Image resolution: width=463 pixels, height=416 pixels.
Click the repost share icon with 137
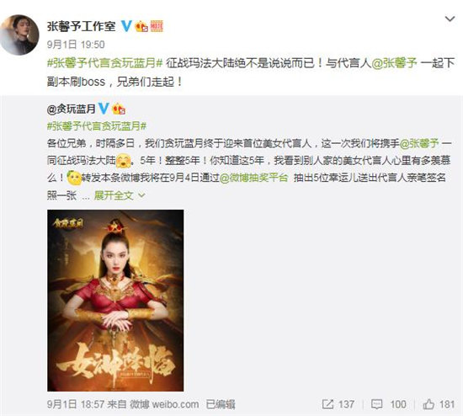(x=327, y=404)
